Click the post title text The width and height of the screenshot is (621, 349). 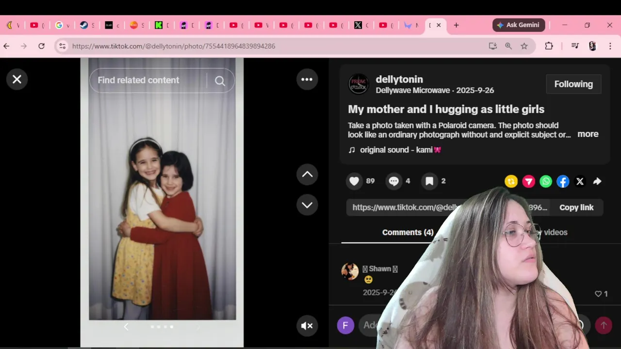tap(446, 109)
